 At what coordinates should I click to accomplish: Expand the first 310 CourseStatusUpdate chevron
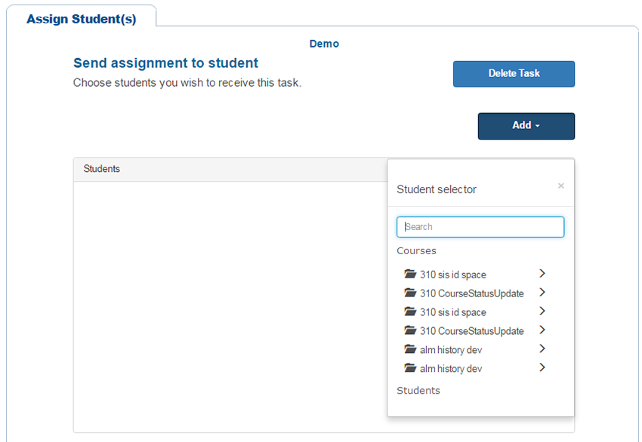point(542,293)
